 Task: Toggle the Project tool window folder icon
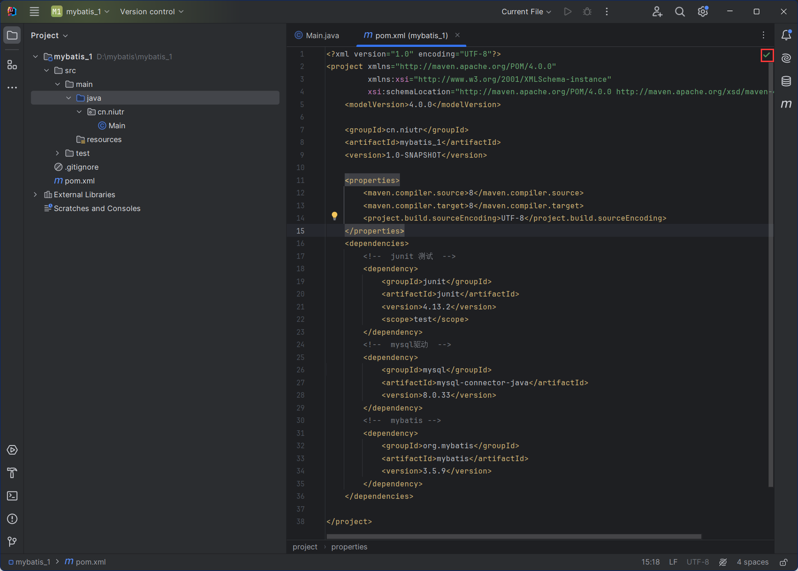pyautogui.click(x=12, y=35)
